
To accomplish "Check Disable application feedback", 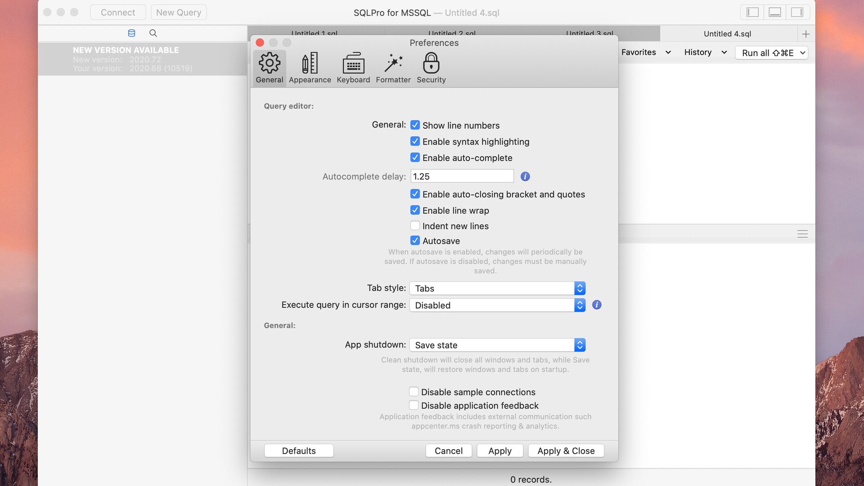I will [x=414, y=405].
